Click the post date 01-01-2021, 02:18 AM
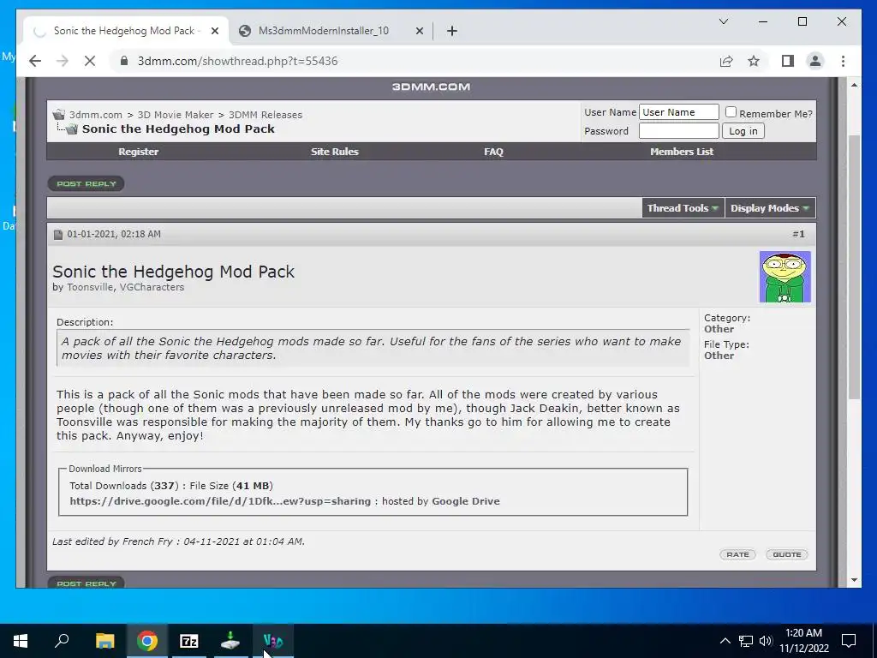Image resolution: width=877 pixels, height=658 pixels. (x=114, y=234)
